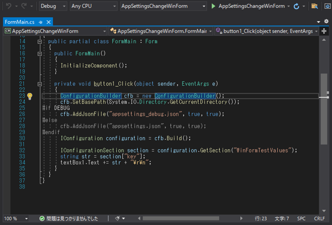Image resolution: width=332 pixels, height=225 pixels.
Task: Click the code cleanup broom icon
Action: click(117, 218)
